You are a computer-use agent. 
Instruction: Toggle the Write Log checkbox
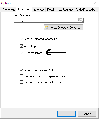21,46
